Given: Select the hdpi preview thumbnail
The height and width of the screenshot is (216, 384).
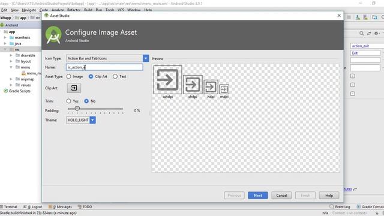Looking at the screenshot, I should point(211,87).
